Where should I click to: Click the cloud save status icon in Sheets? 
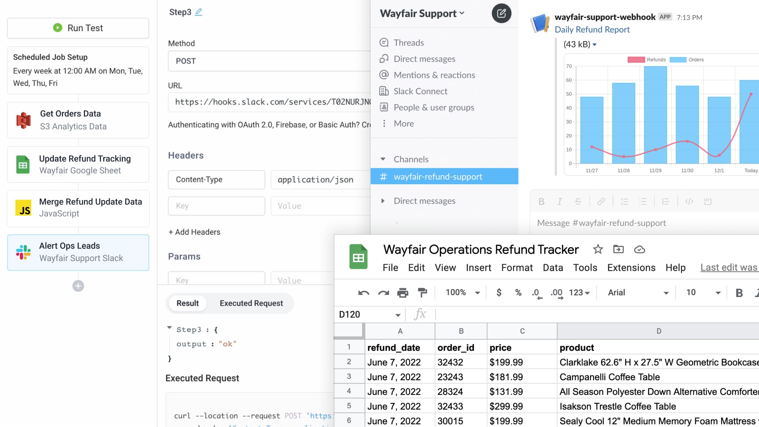640,250
